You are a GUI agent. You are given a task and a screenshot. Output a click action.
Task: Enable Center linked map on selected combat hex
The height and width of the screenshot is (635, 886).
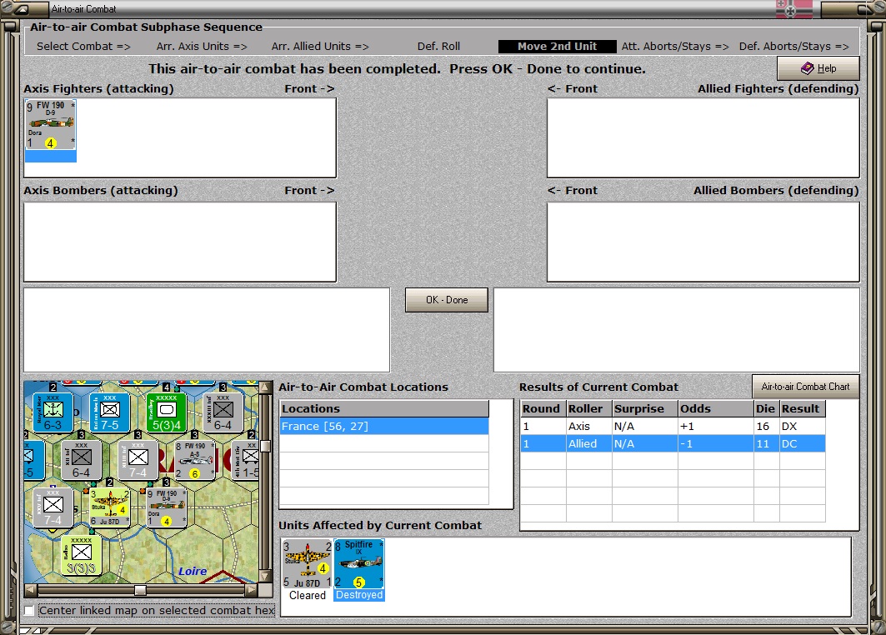click(29, 611)
